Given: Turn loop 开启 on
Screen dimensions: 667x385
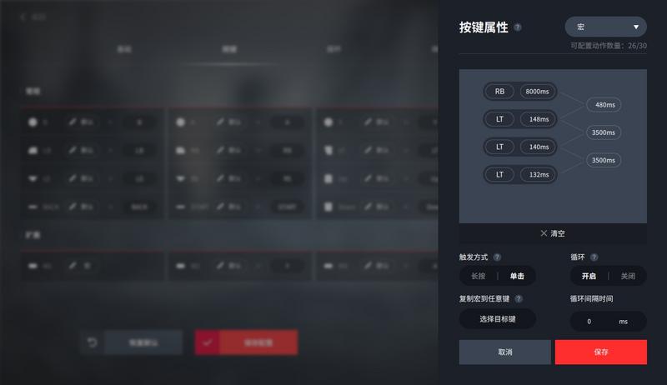Looking at the screenshot, I should tap(589, 276).
